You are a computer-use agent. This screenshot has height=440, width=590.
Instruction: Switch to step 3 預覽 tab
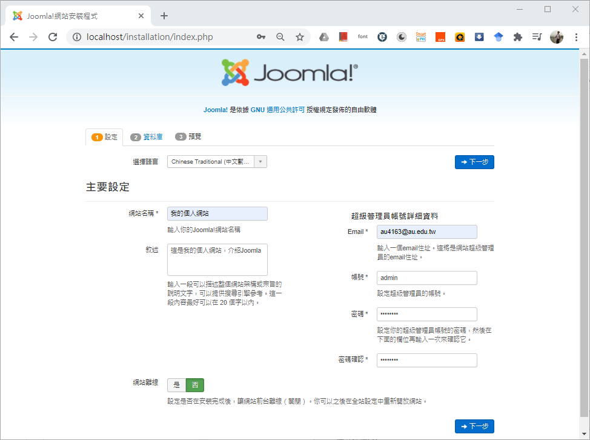pos(188,136)
